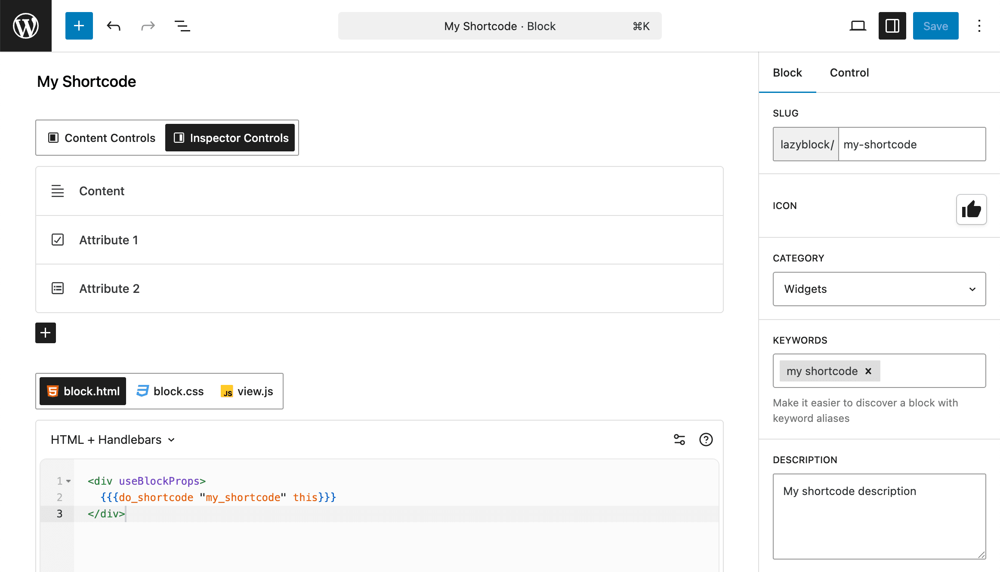Change the block icon from thumbs up
This screenshot has height=572, width=1000.
(x=971, y=209)
